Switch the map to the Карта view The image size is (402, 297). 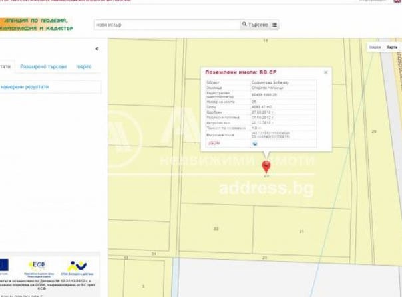tap(392, 47)
